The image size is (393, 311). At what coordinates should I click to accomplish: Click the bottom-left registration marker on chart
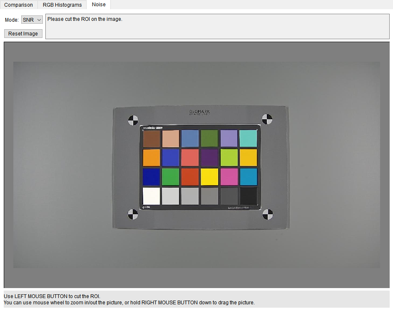coord(132,214)
